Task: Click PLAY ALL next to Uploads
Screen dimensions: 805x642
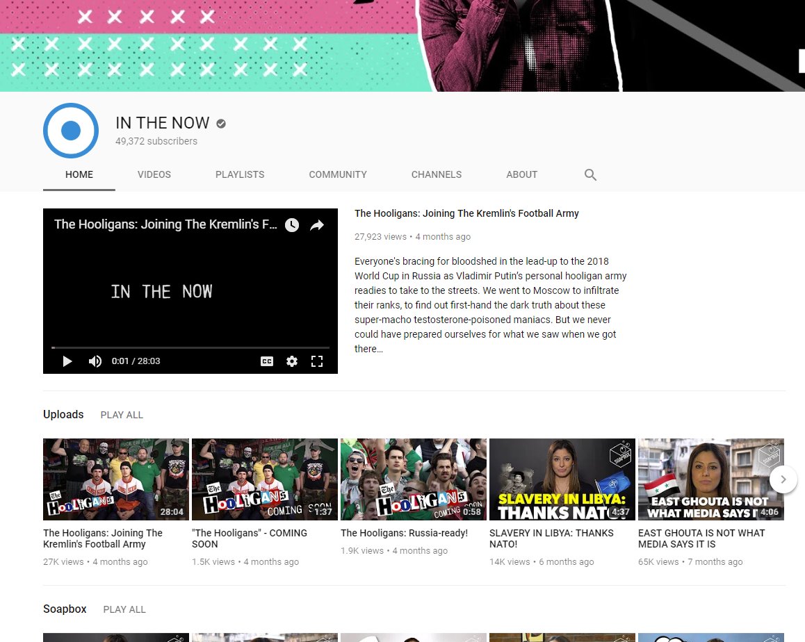Action: (x=122, y=415)
